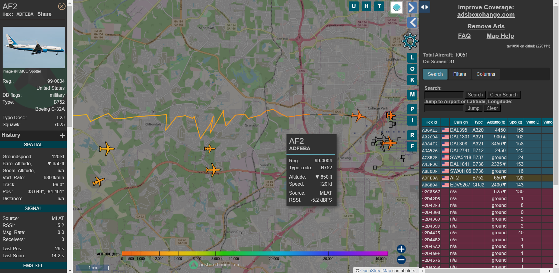Select the SWA5418 aircraft row
The image size is (559, 273).
[487, 157]
